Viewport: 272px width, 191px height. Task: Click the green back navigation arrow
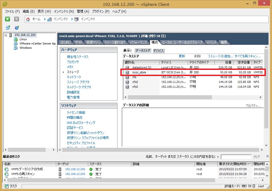(x=7, y=19)
